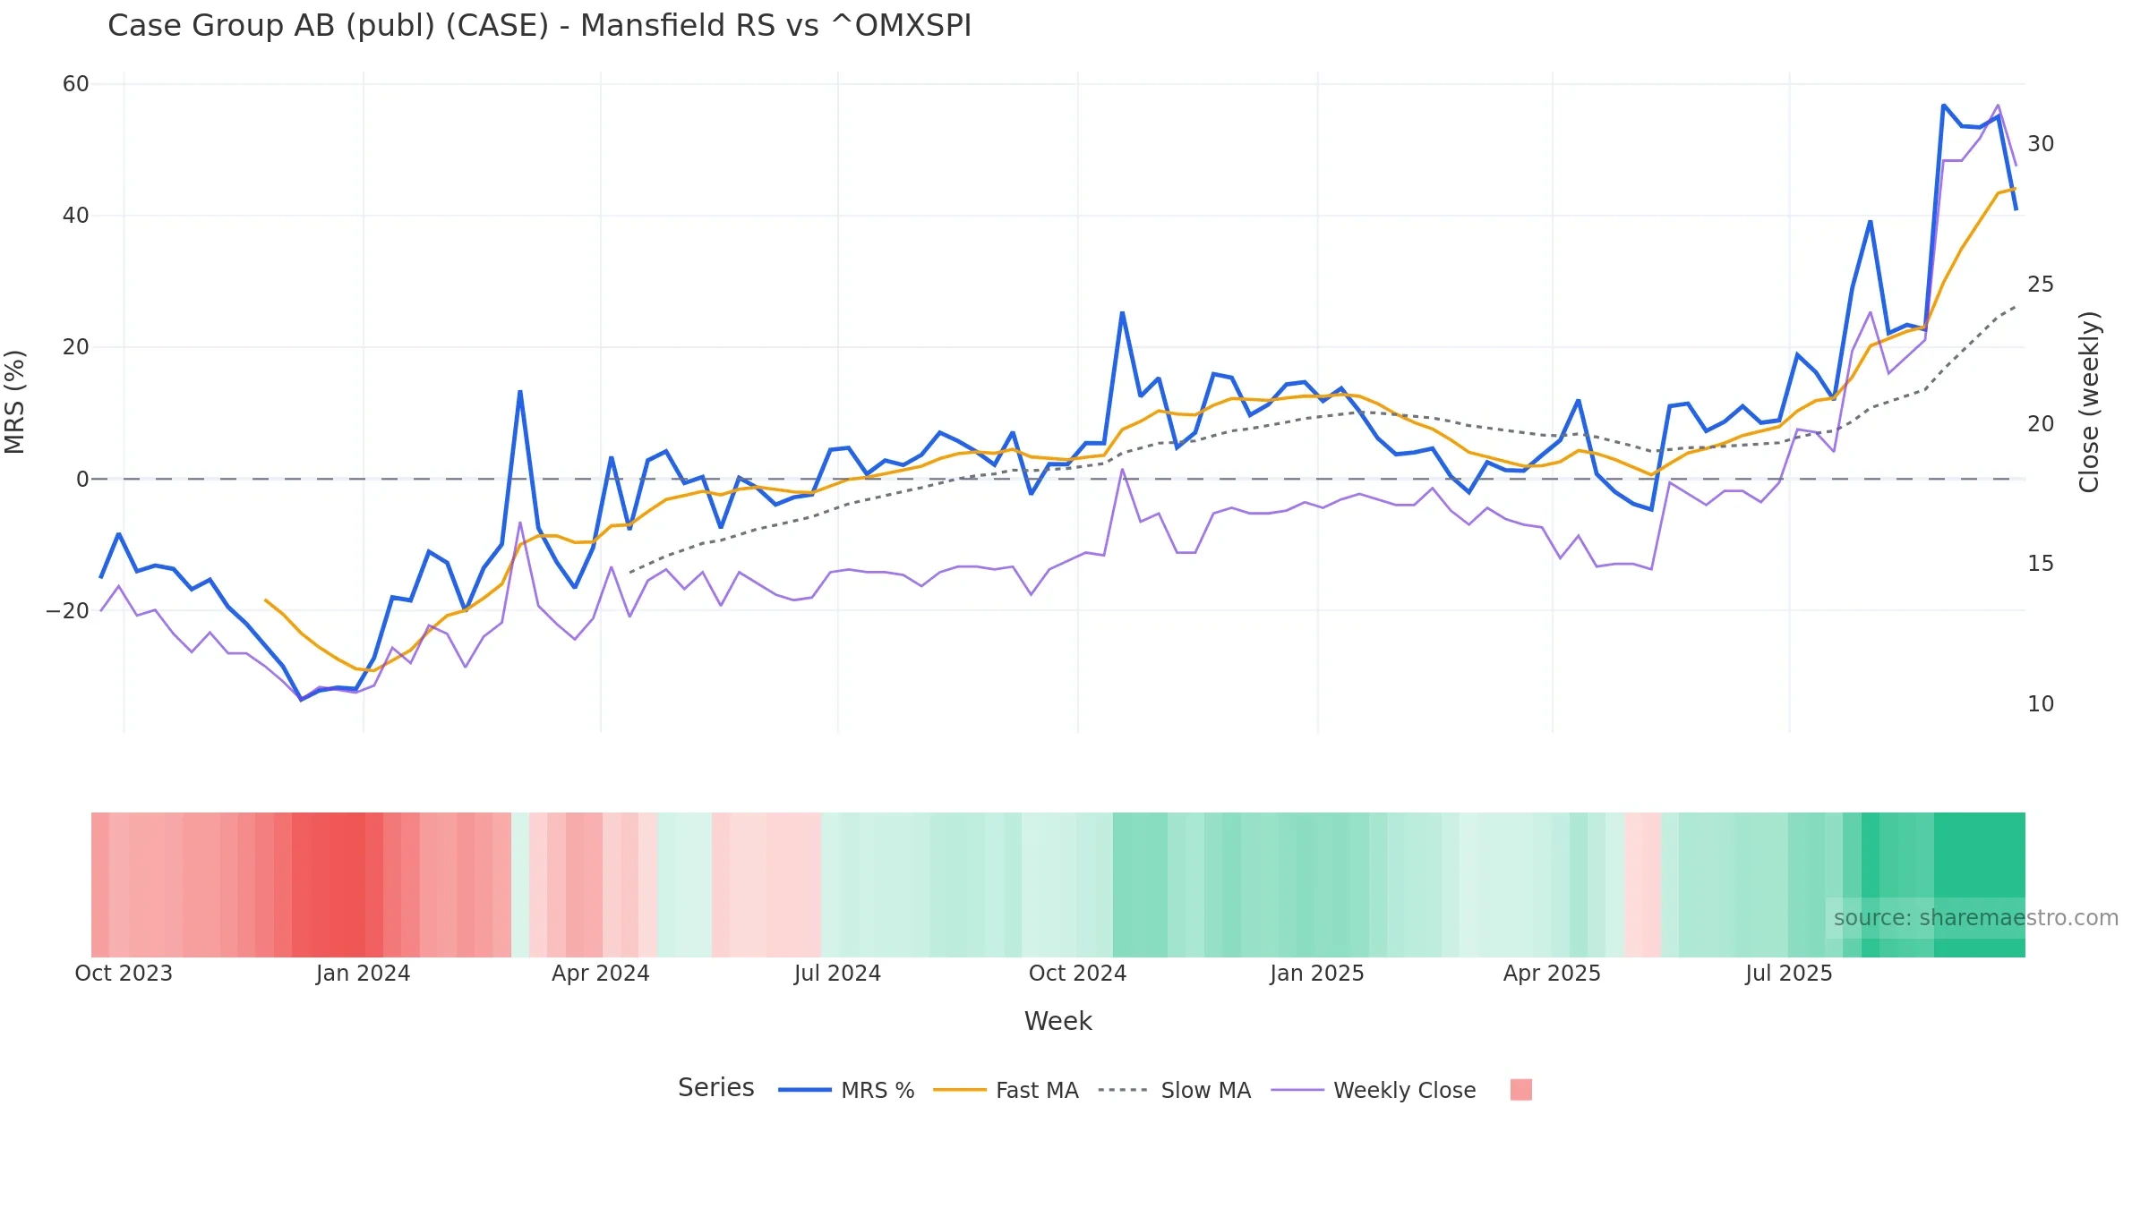Toggle the MRS % legend entry
2149x1208 pixels.
[x=846, y=1090]
